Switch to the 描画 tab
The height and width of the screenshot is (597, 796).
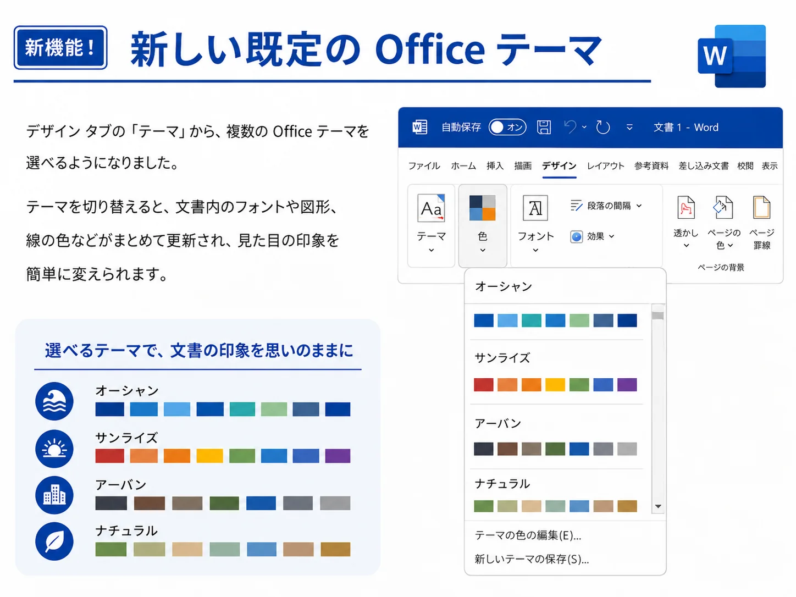pos(523,165)
